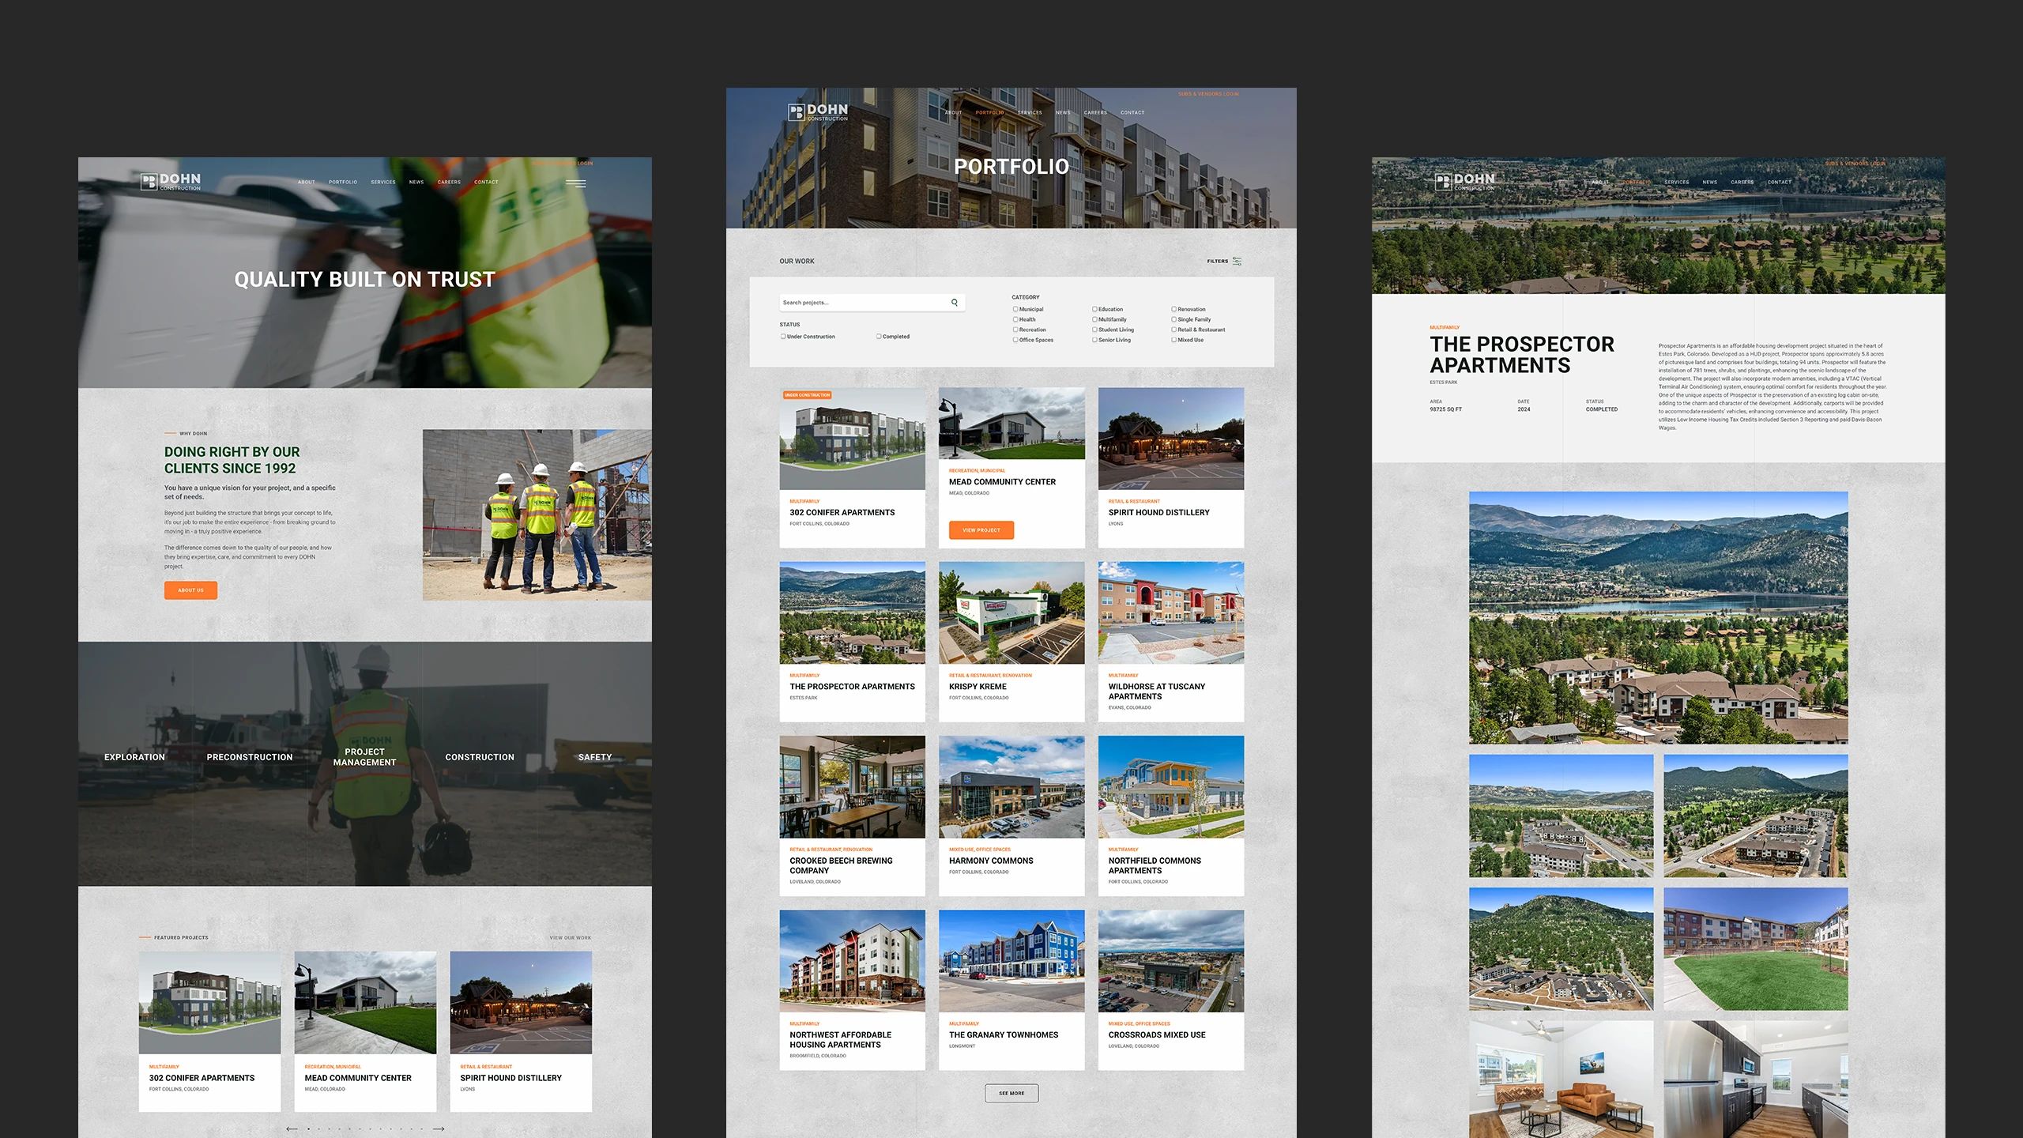Click the orange About Us button
Screen dimensions: 2023x1138
click(190, 590)
